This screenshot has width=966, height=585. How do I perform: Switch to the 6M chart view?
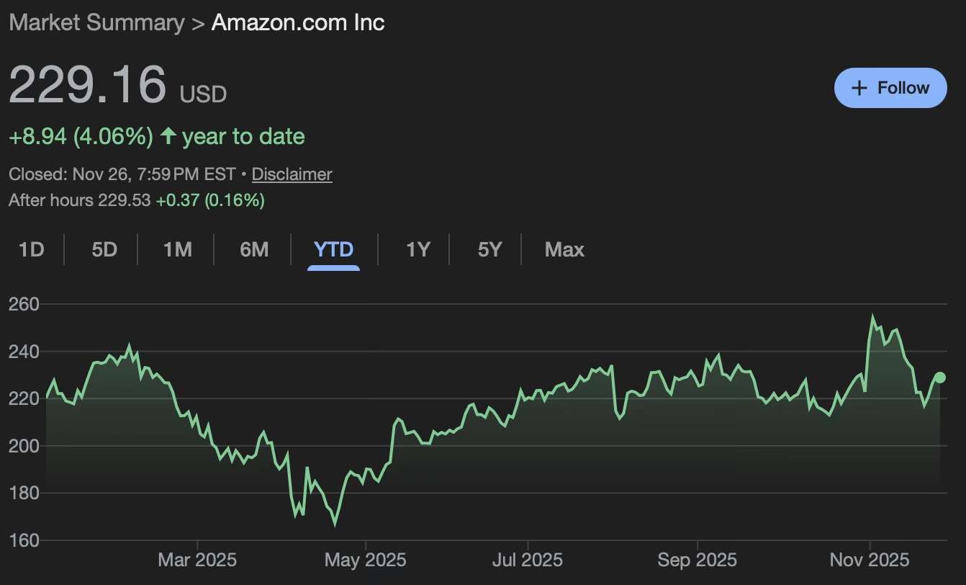click(253, 249)
